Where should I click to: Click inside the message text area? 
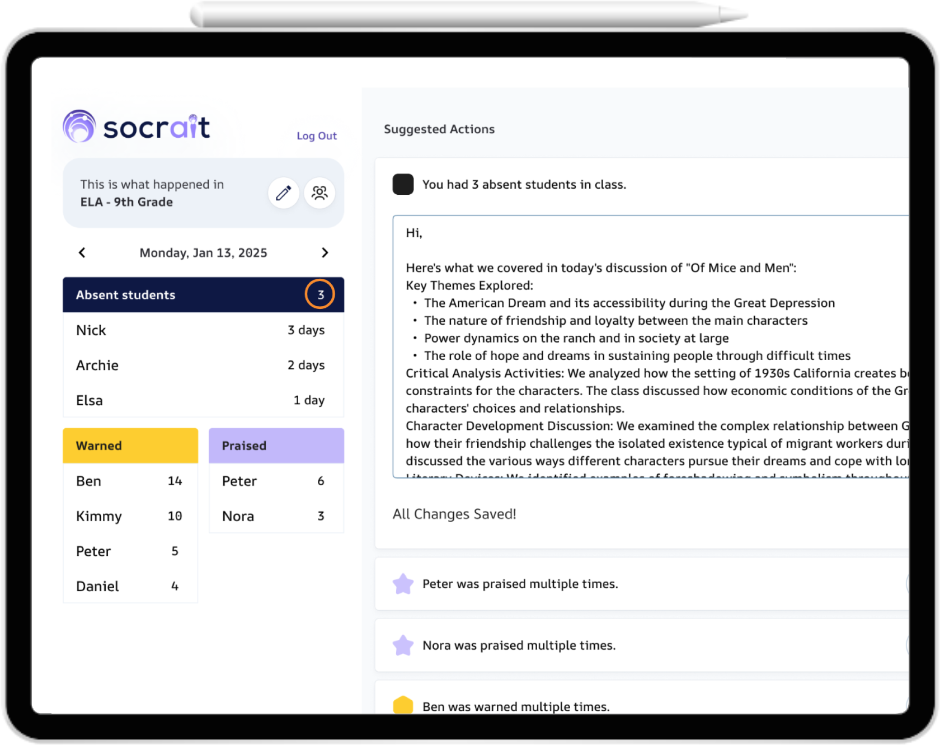click(649, 347)
